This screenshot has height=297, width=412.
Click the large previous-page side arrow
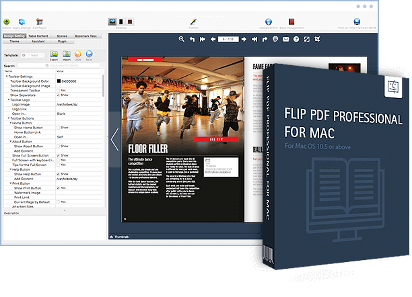(x=114, y=139)
